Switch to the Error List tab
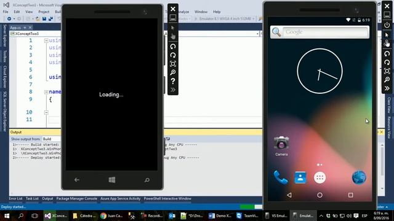The height and width of the screenshot is (221, 394). [15, 199]
